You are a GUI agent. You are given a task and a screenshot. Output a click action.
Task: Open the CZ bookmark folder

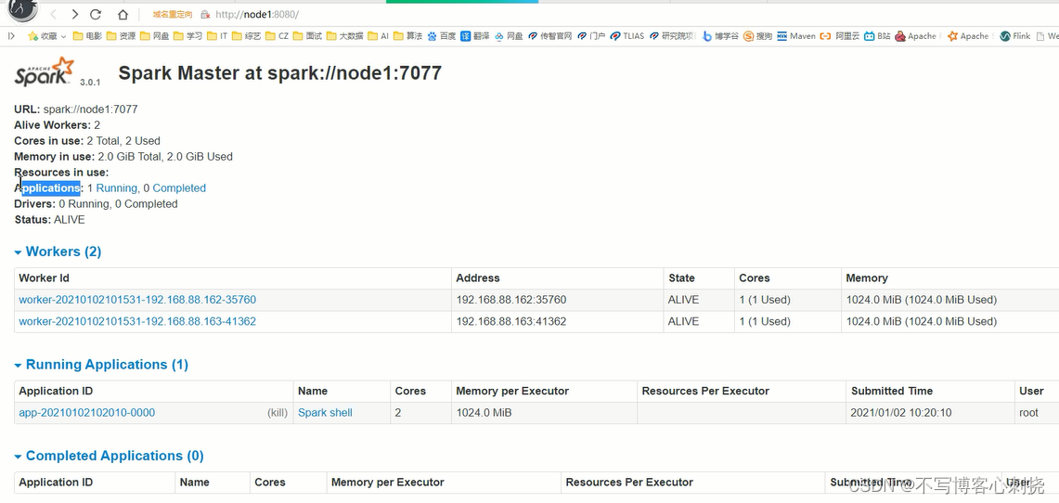(x=277, y=36)
